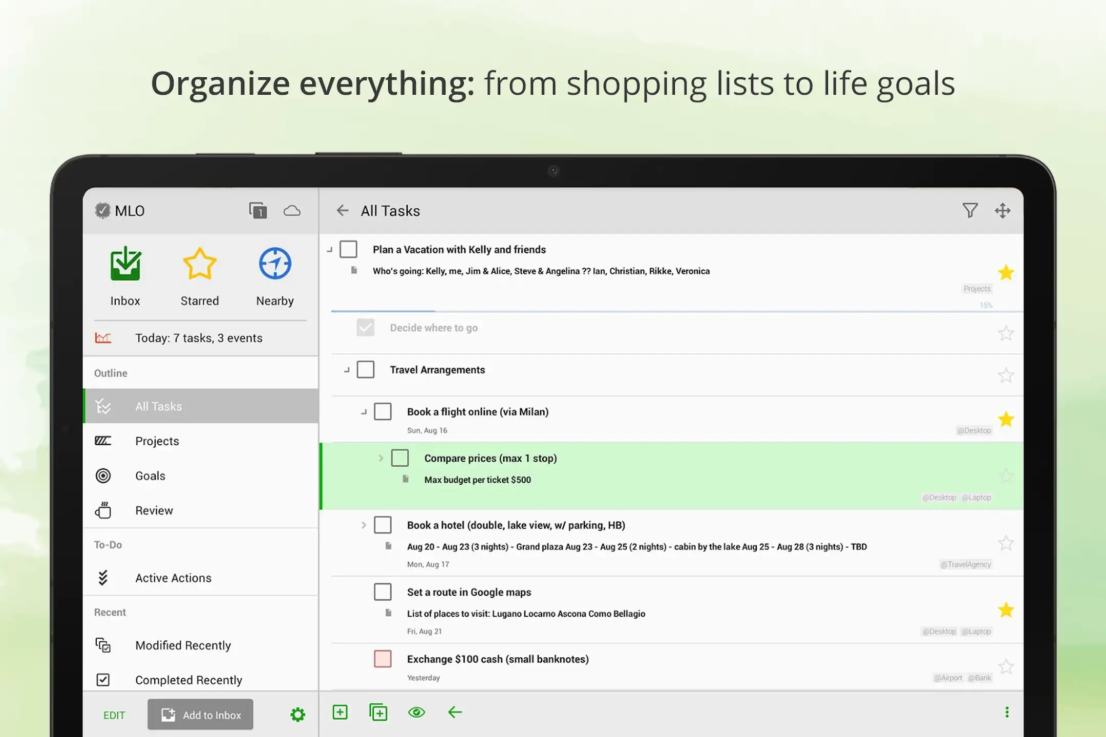Screen dimensions: 1106x737
Task: Click the Projects tag on vacation task
Action: (x=977, y=289)
